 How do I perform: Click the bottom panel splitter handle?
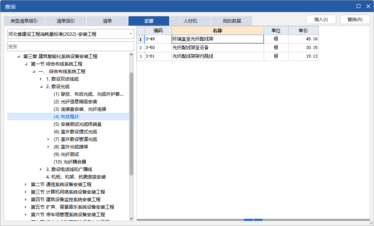253,220
